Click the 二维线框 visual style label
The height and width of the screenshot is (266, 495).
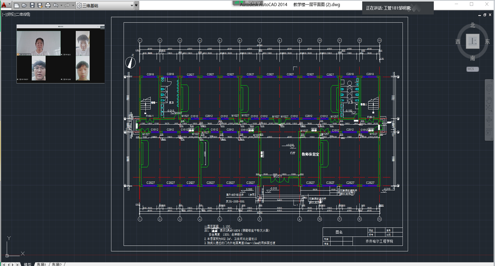(x=23, y=14)
